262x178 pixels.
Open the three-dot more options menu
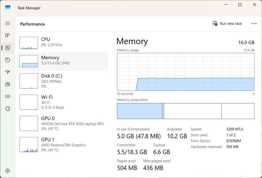254,23
